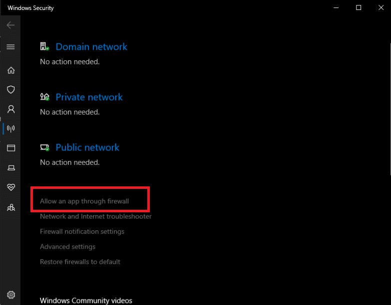Launch Network and Internet troubleshooter
This screenshot has height=305, width=391.
(95, 216)
